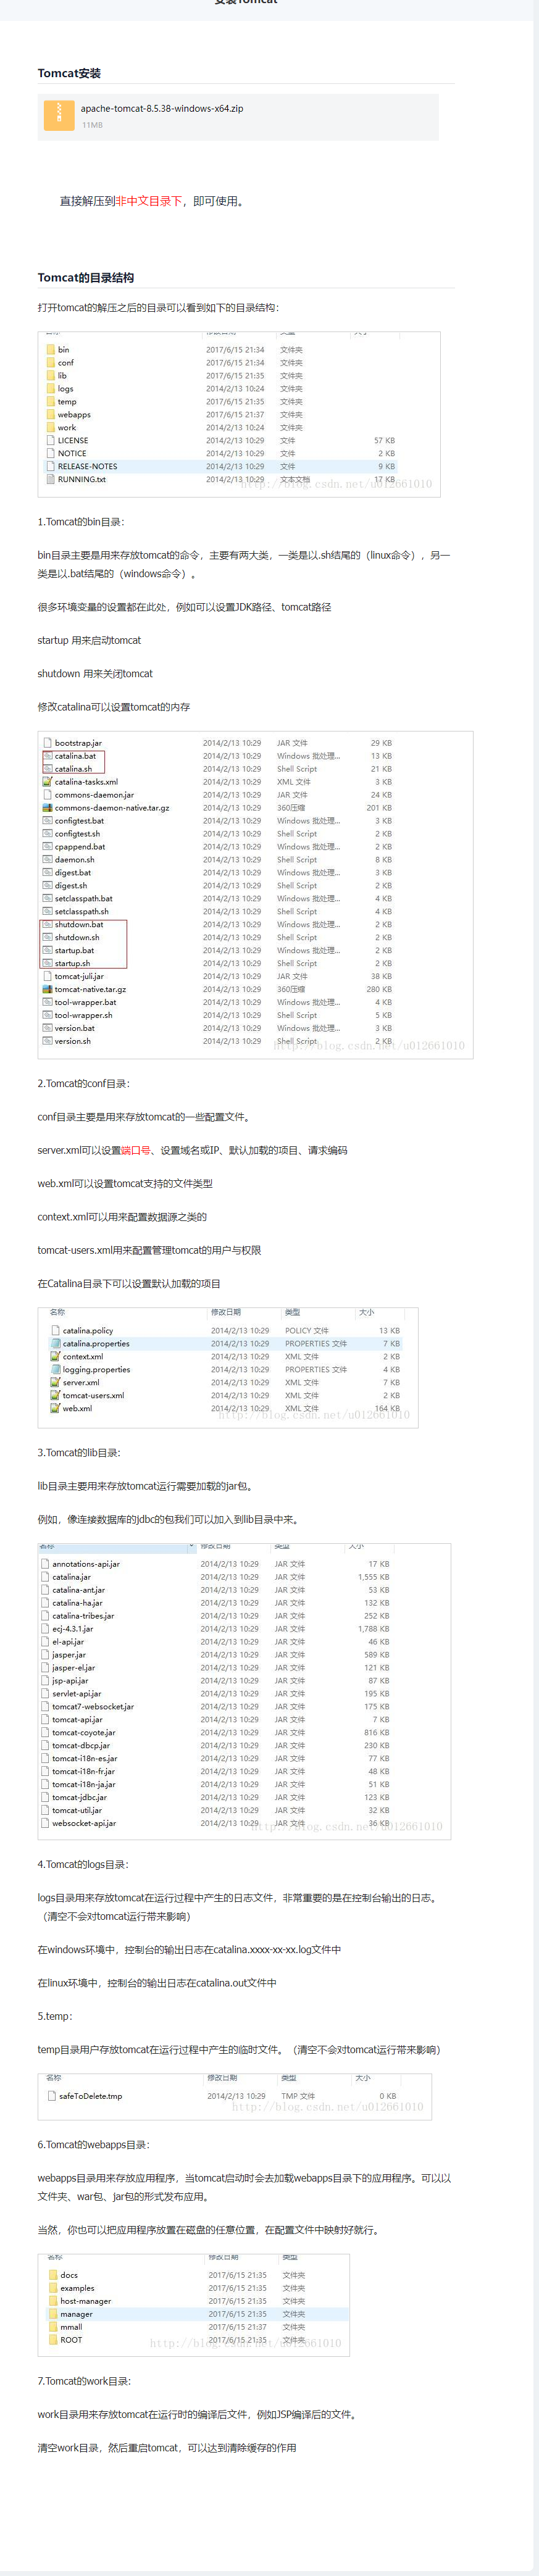Click annotations-api.jar in the lib listing

click(86, 1564)
